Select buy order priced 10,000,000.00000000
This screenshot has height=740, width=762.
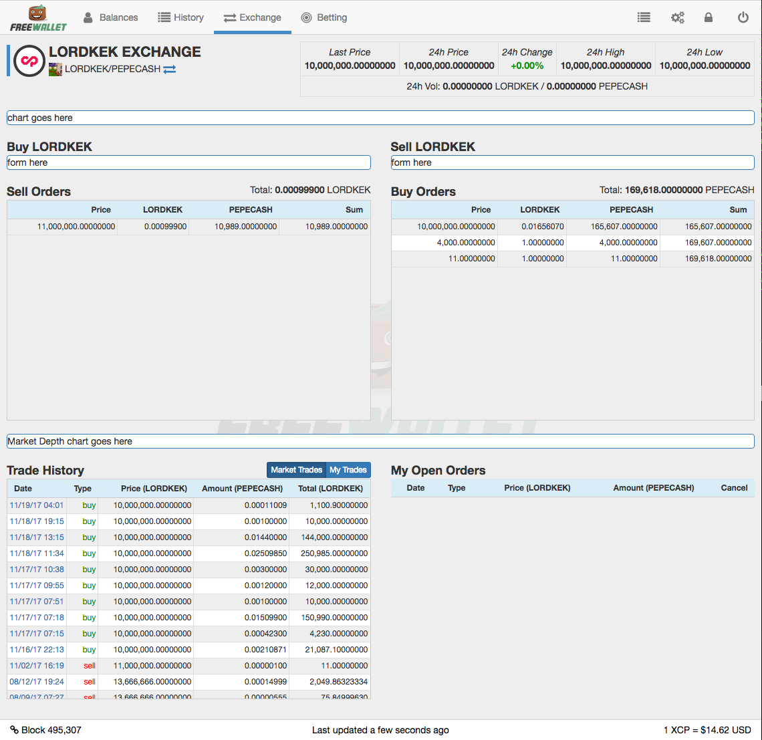point(572,227)
